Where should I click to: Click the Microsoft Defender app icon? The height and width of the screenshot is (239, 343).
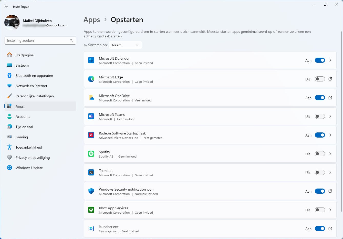click(91, 60)
